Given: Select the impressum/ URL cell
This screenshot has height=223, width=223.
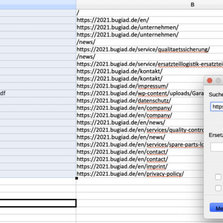Looking at the screenshot, I should coord(140,86).
